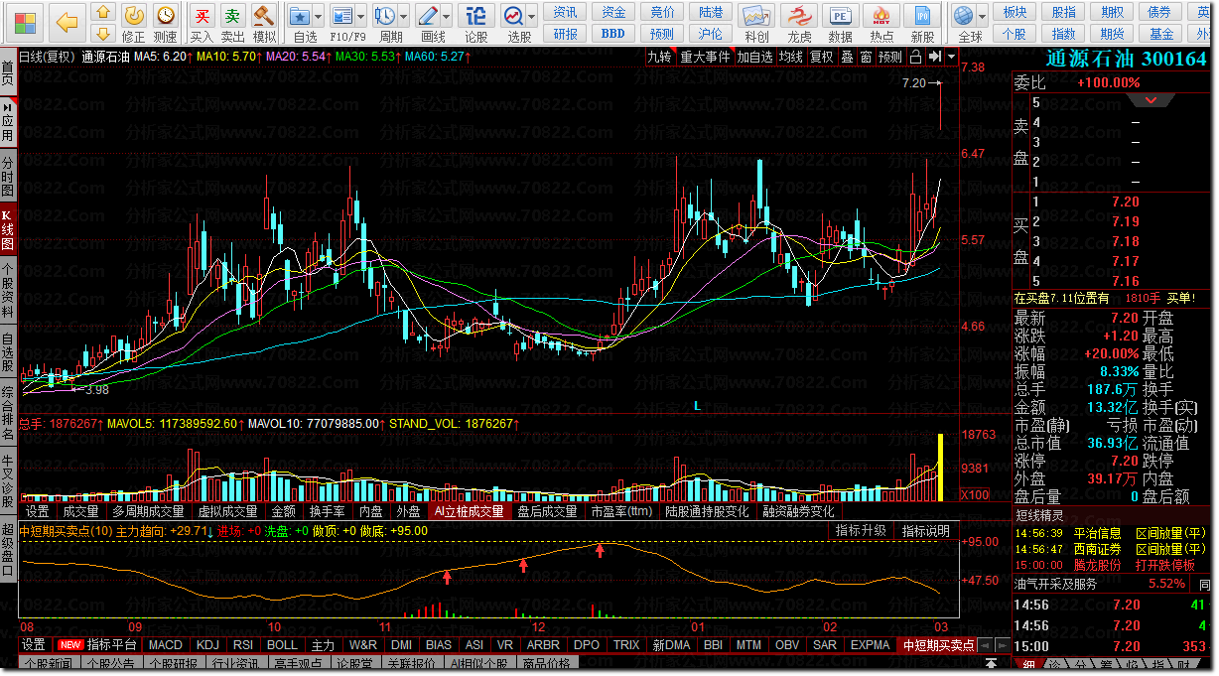
Task: Toggle the 叠 overlay option
Action: 847,58
